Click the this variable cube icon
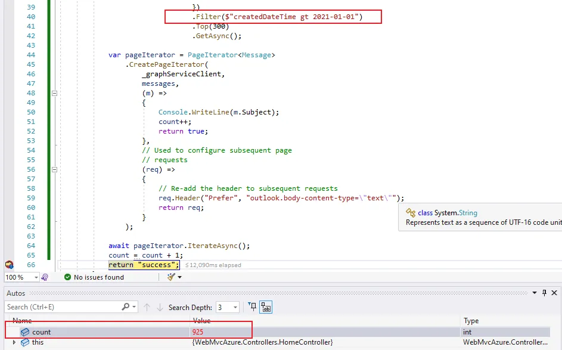562x350 pixels. click(24, 342)
